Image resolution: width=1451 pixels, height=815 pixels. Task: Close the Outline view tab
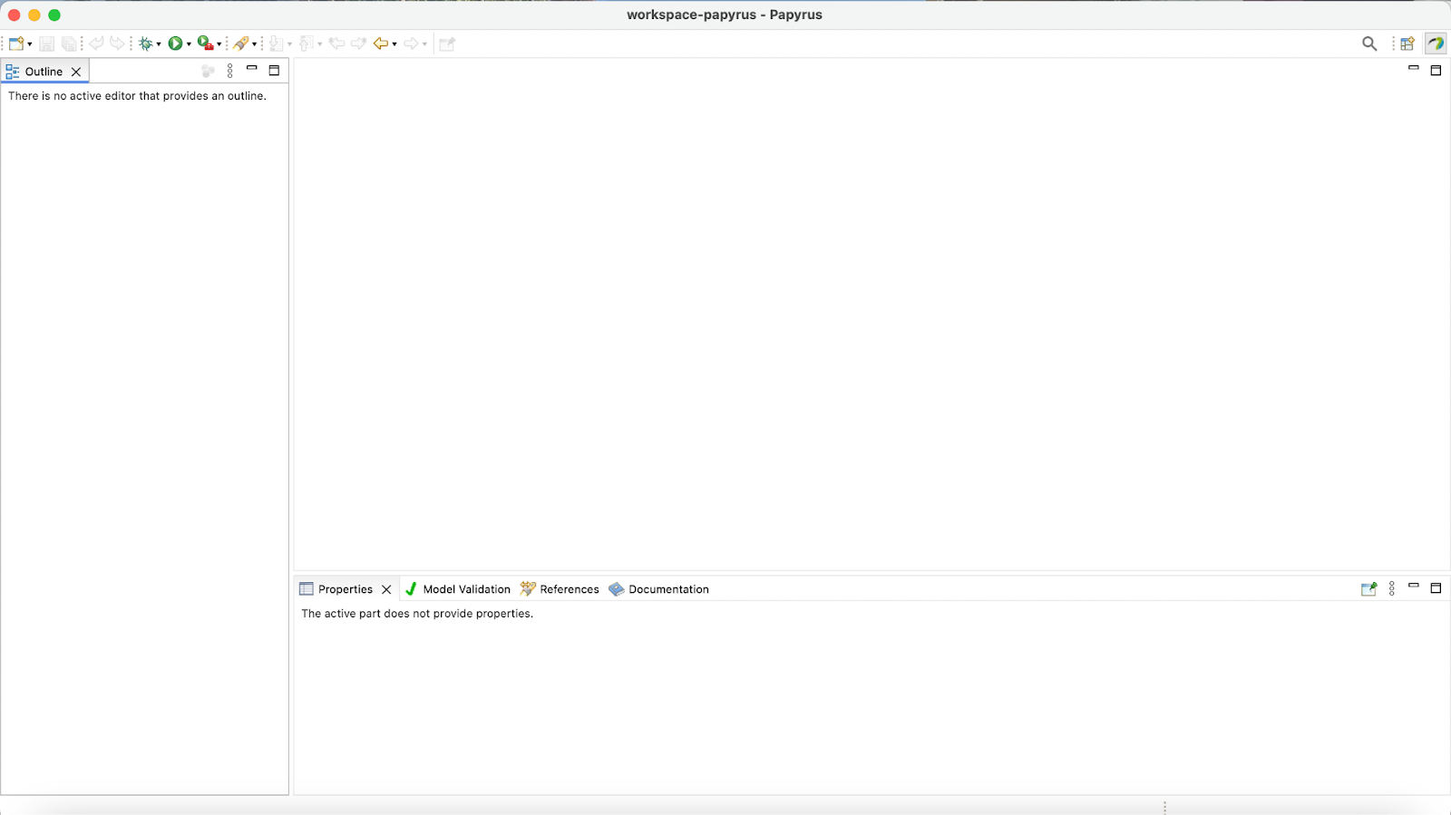[76, 72]
